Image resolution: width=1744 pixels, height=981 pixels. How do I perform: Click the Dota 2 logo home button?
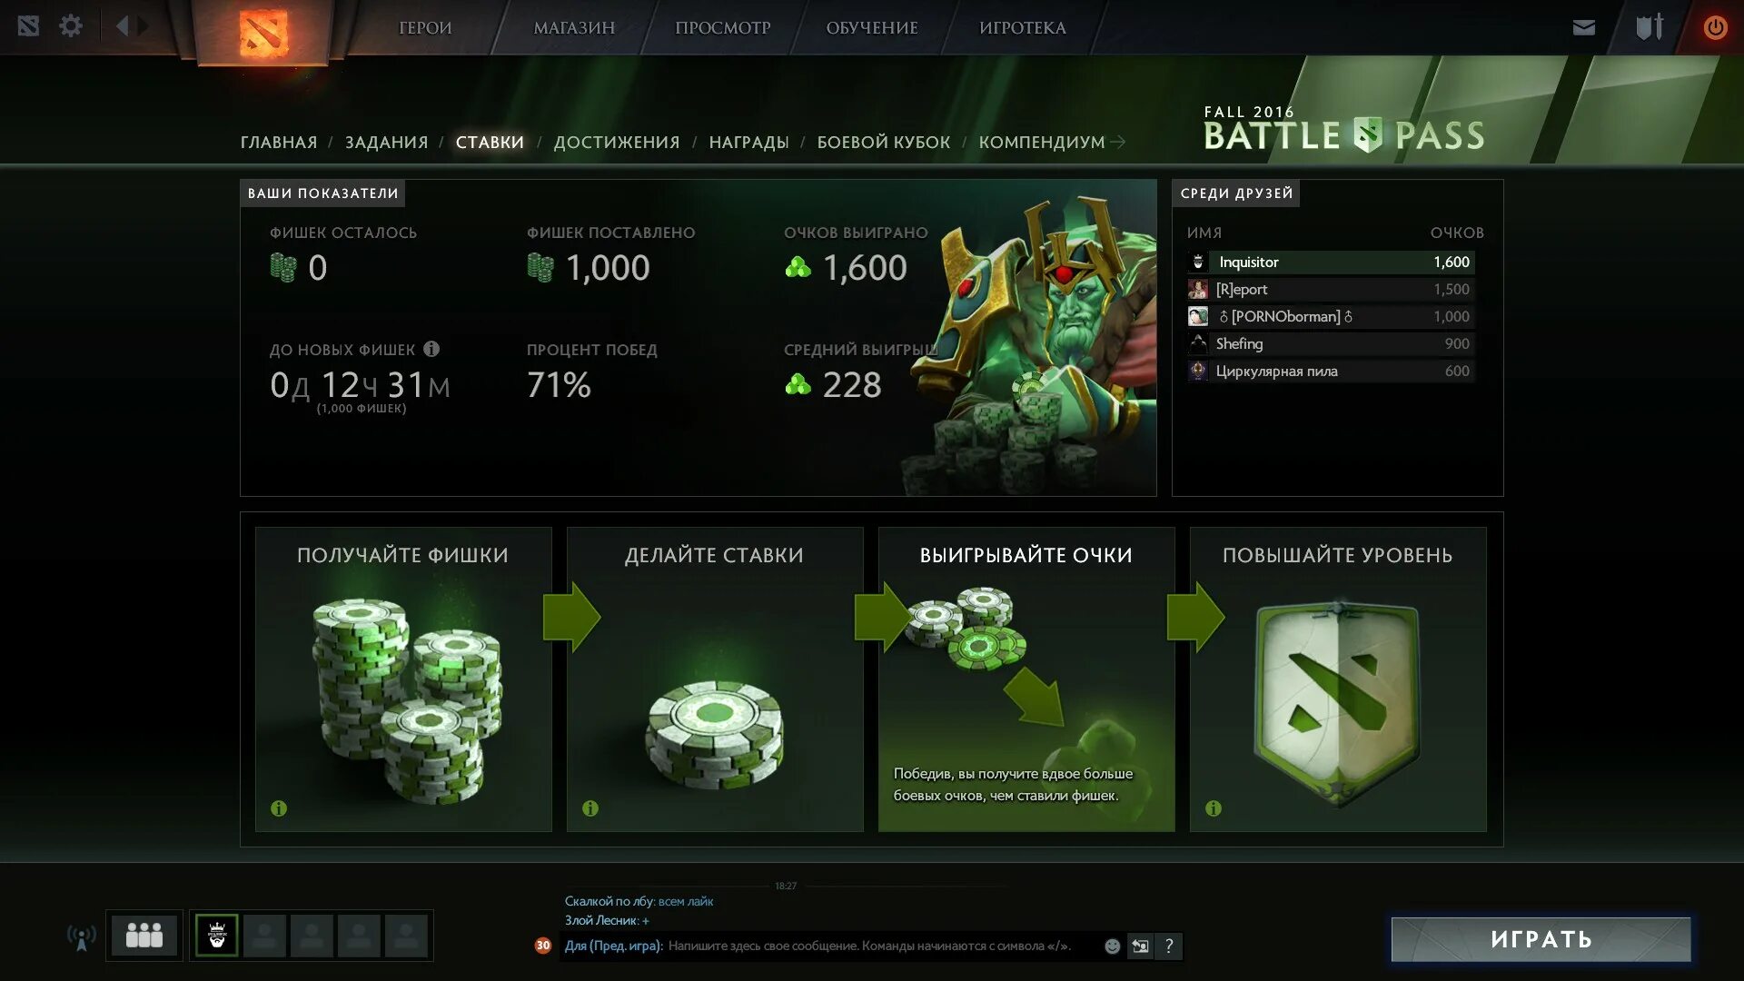263,33
